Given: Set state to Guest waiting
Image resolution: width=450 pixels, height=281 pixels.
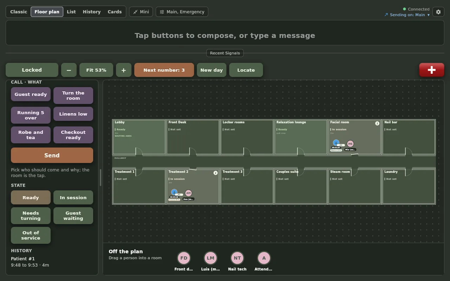Looking at the screenshot, I should (73, 216).
